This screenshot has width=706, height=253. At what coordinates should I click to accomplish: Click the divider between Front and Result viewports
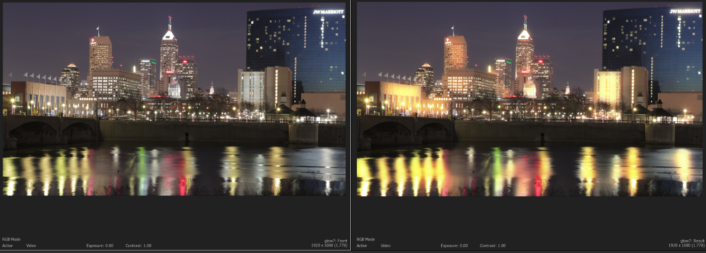click(x=351, y=124)
